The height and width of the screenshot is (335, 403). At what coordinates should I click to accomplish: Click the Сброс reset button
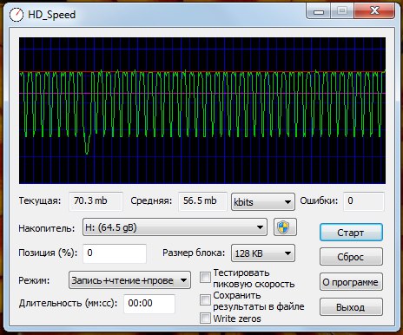pos(351,257)
